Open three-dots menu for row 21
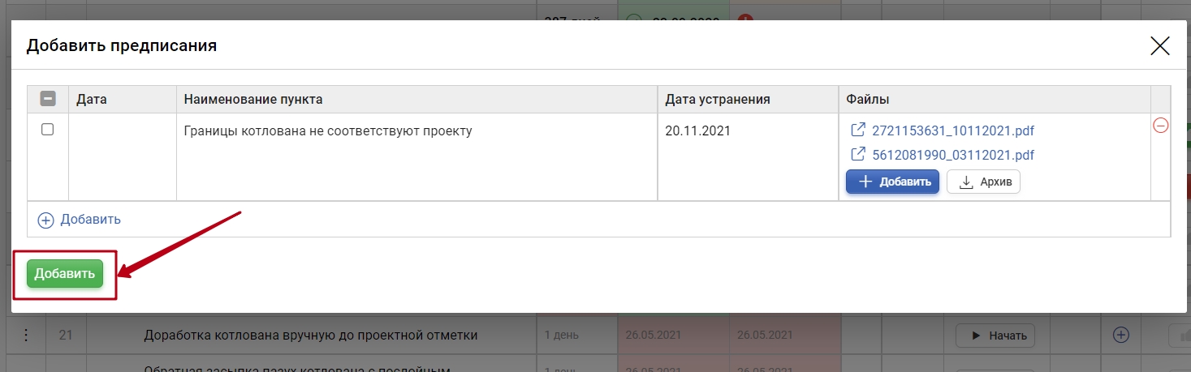This screenshot has width=1191, height=372. click(x=25, y=335)
